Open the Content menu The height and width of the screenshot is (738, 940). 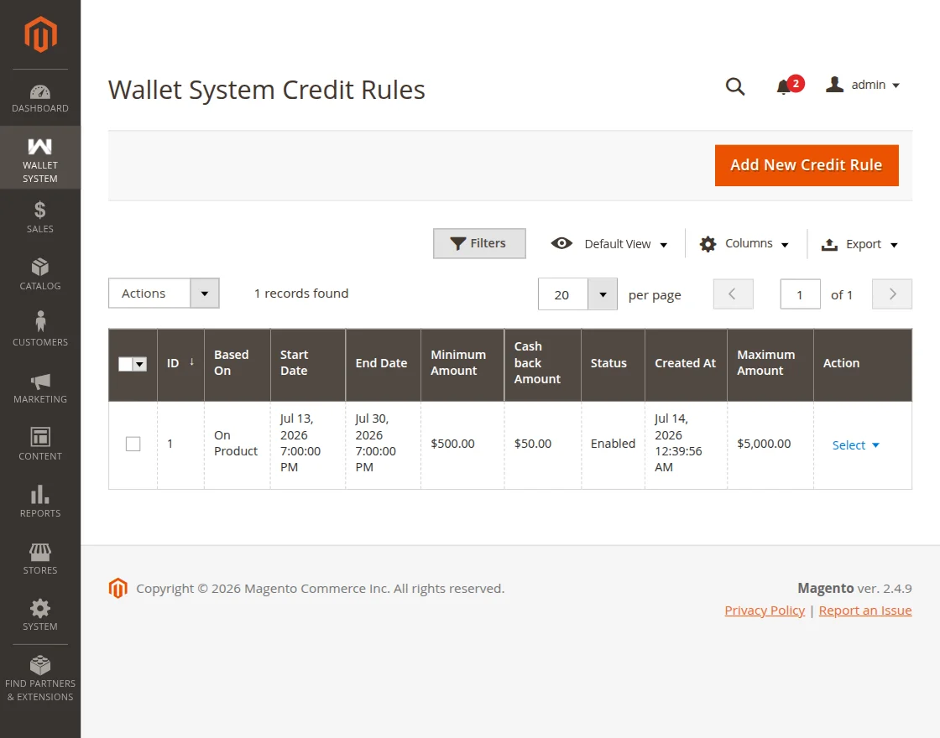tap(40, 444)
